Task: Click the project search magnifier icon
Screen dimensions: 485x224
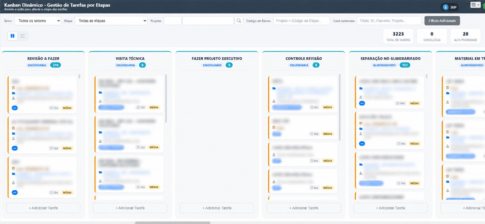Action: 239,21
